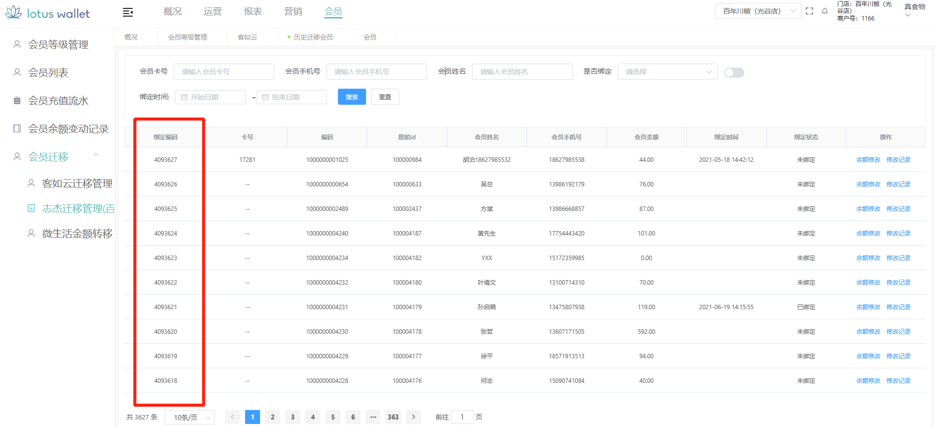Collapse the 会员迁移 sidebar group
Image resolution: width=935 pixels, height=427 pixels.
point(96,156)
